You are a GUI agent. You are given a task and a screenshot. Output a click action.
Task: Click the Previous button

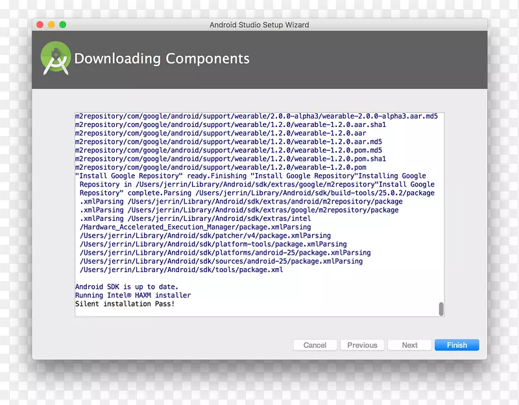click(362, 345)
